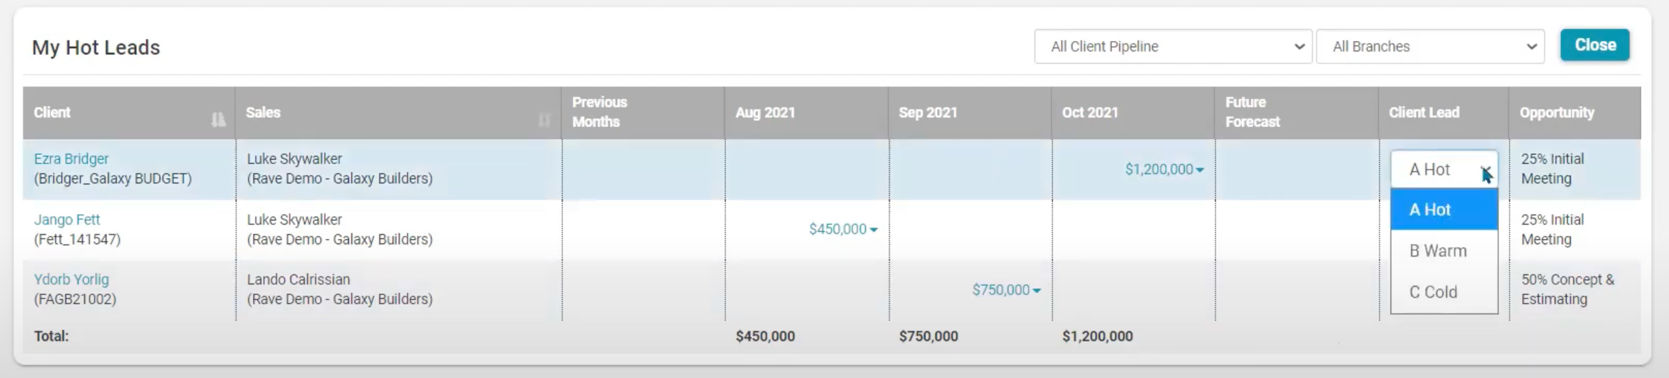Select A Hot option in list
1669x378 pixels.
click(x=1443, y=210)
